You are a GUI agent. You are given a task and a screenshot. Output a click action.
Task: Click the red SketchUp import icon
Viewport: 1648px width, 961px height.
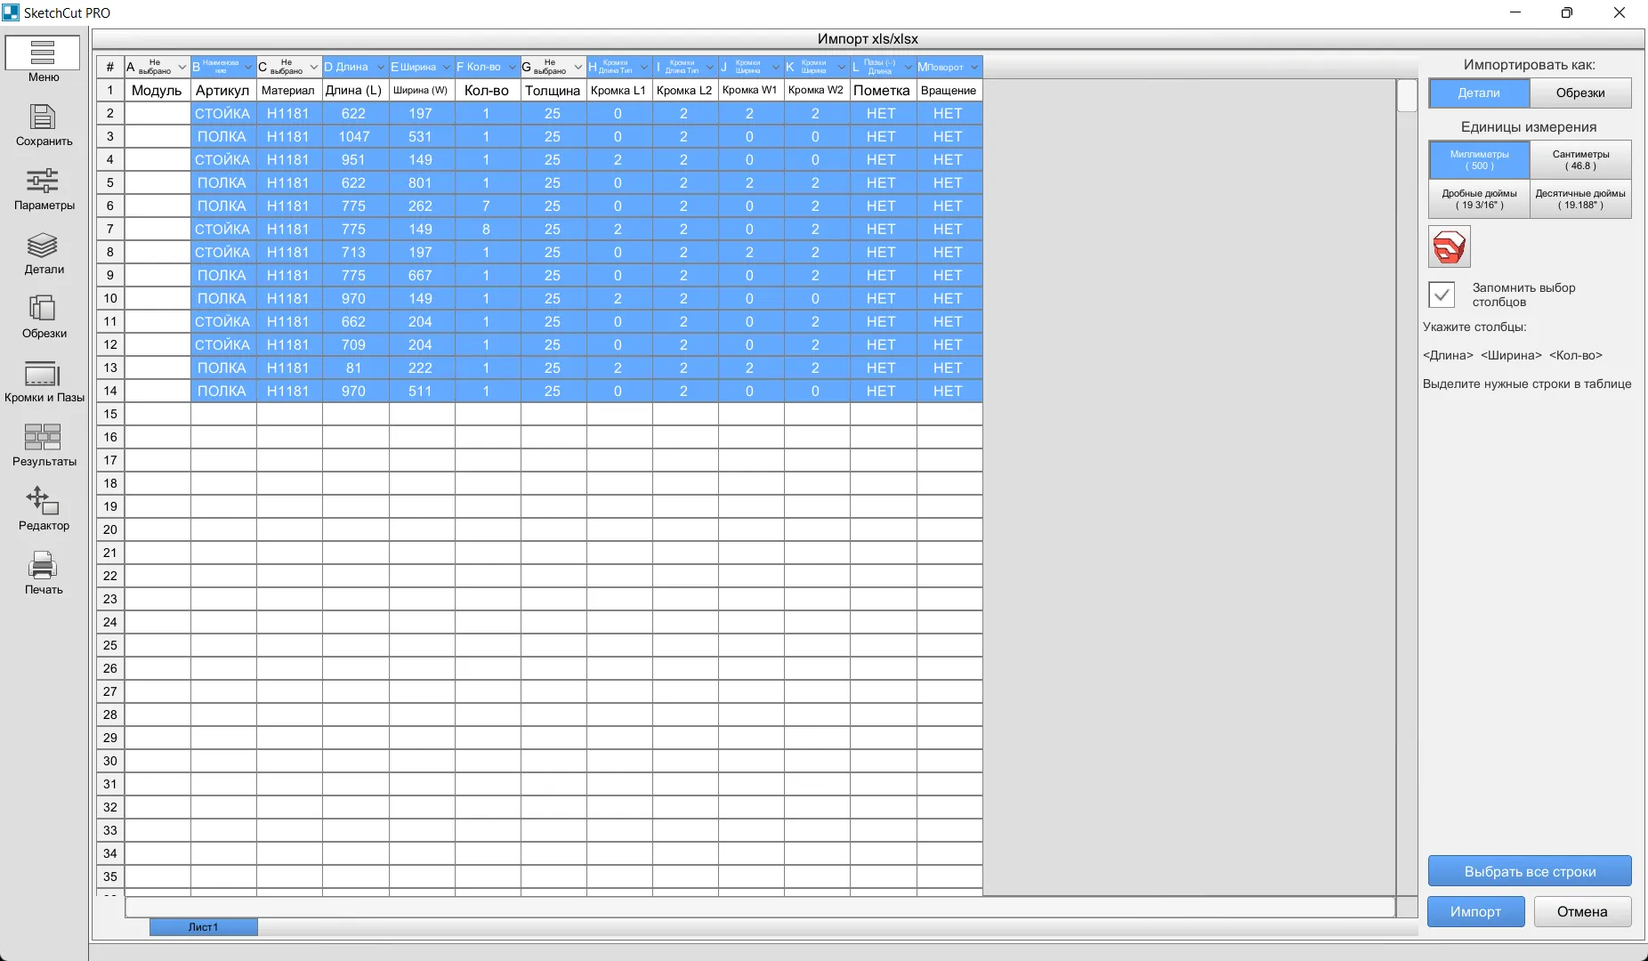click(1449, 246)
